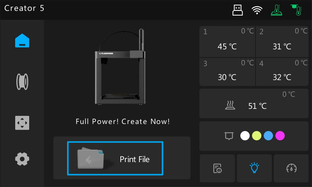Select nozzle 4 temperature tile showing 32 °C
The width and height of the screenshot is (312, 187).
282,72
